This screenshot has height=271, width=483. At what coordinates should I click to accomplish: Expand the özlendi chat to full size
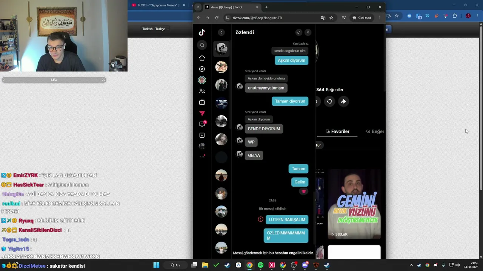(x=299, y=32)
